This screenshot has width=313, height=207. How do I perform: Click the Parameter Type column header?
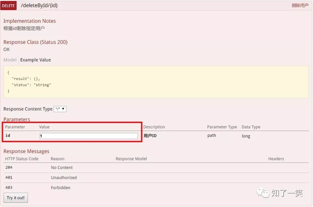[x=222, y=127]
